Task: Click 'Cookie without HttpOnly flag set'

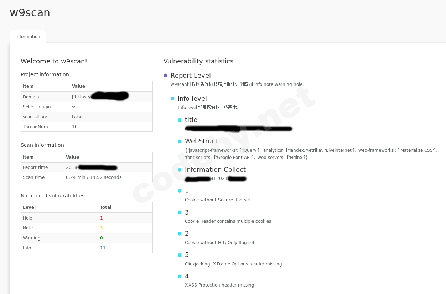Action: (220, 243)
